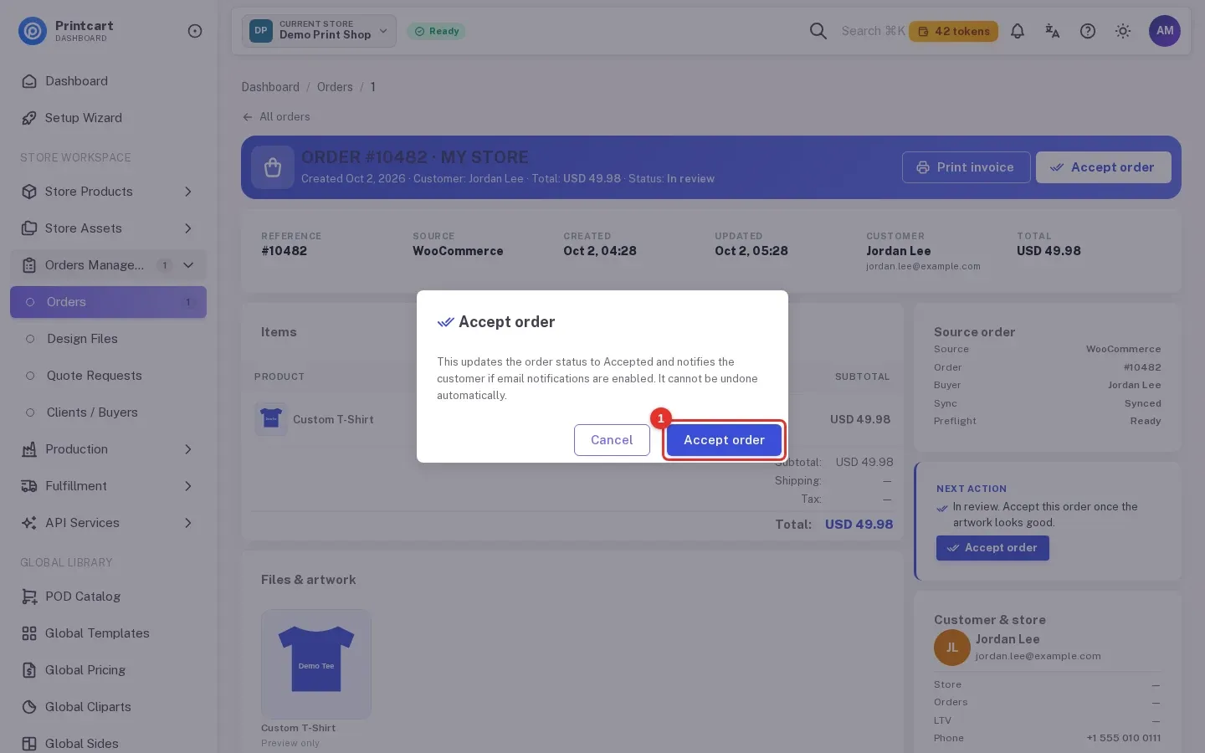
Task: Collapse sidebar with the circle icon
Action: click(x=195, y=31)
